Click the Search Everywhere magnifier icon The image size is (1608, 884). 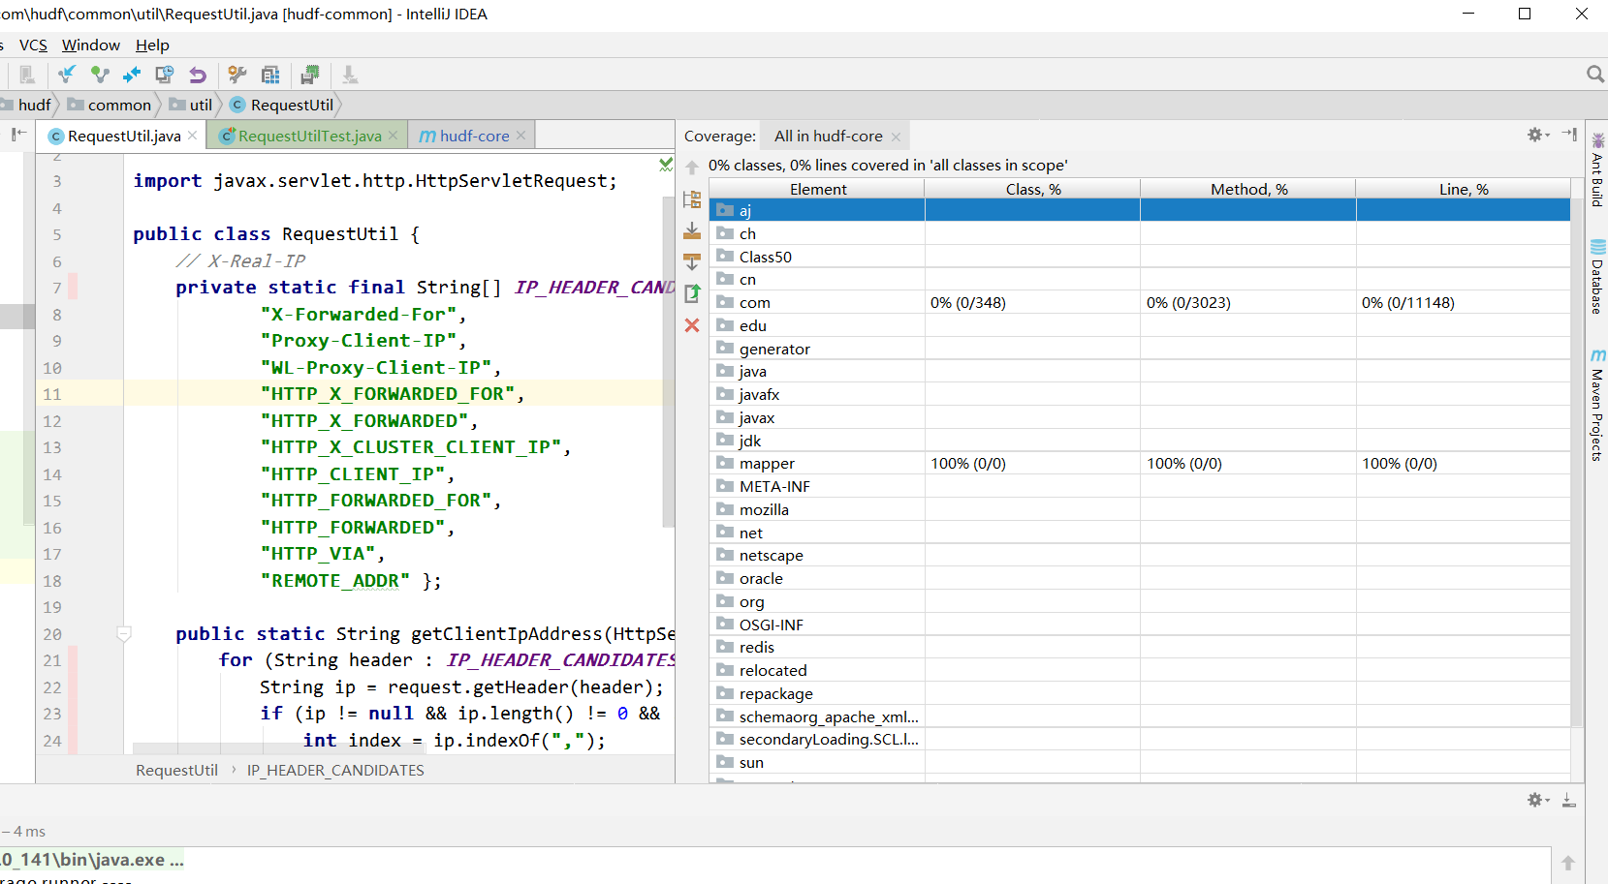pyautogui.click(x=1594, y=75)
